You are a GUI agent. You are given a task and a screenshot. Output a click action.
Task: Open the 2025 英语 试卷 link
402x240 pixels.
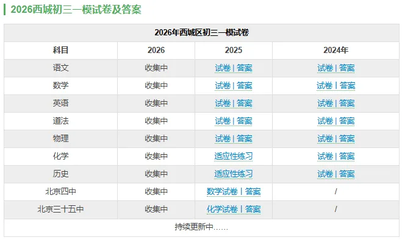point(223,103)
